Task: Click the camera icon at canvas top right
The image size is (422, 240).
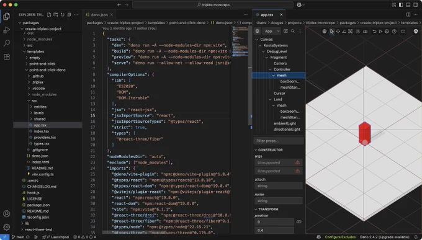Action: 416,32
